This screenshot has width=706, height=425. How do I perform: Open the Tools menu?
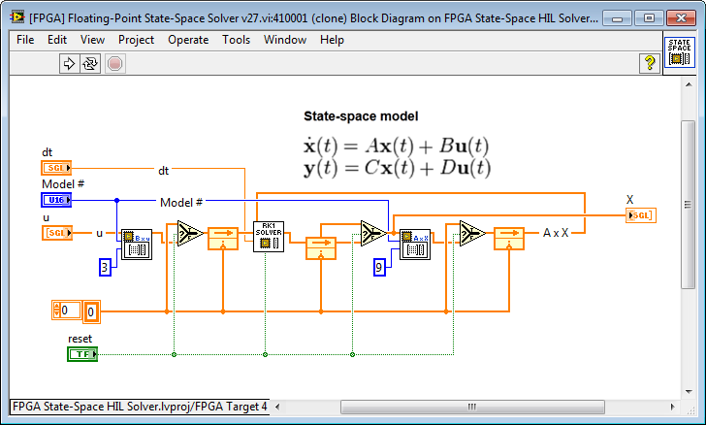coord(236,40)
